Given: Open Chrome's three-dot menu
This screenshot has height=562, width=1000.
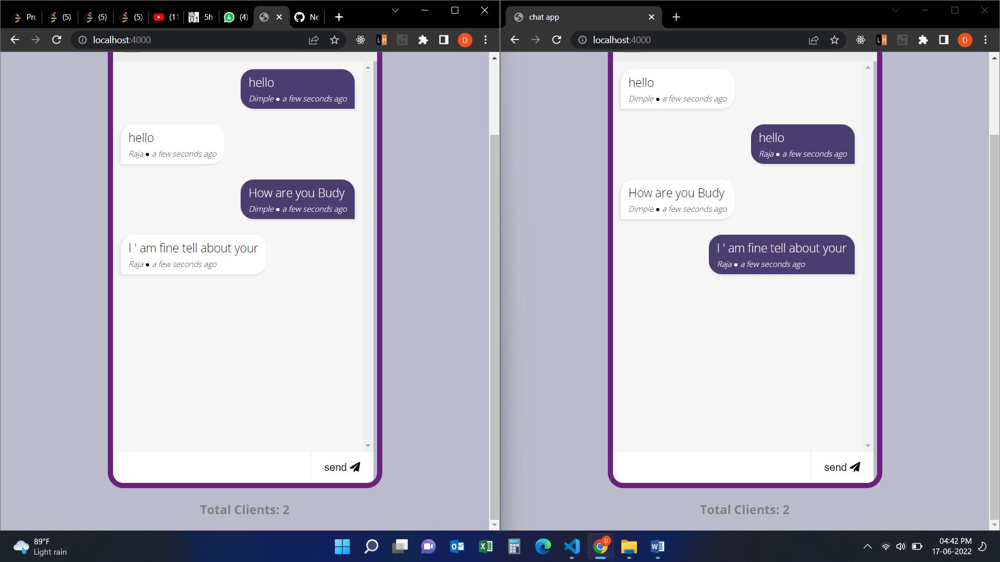Looking at the screenshot, I should 485,40.
